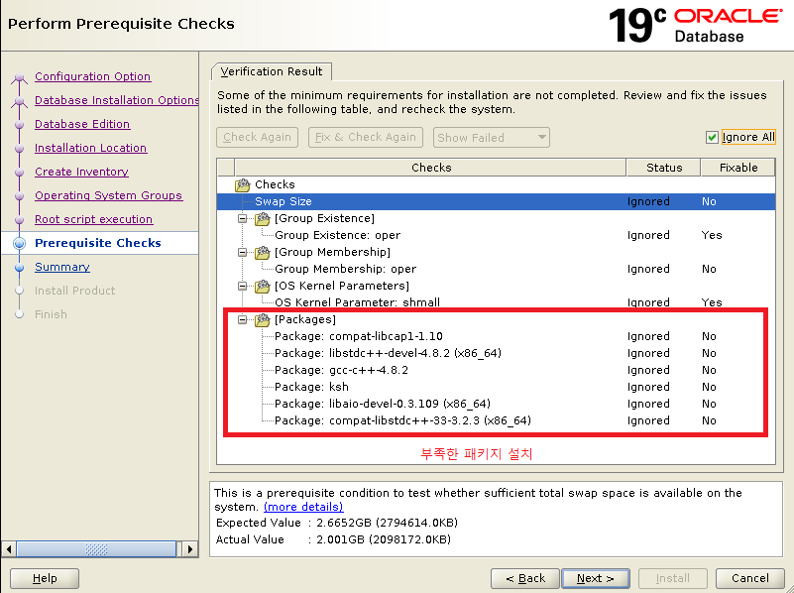The width and height of the screenshot is (794, 593).
Task: Collapse the Group Existence tree node
Action: (243, 219)
